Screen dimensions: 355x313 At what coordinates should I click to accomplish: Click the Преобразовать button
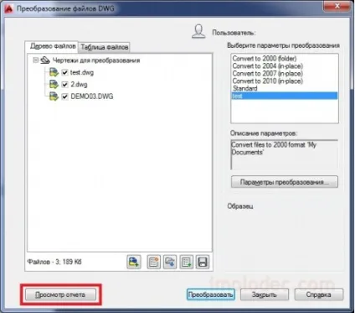click(x=210, y=295)
